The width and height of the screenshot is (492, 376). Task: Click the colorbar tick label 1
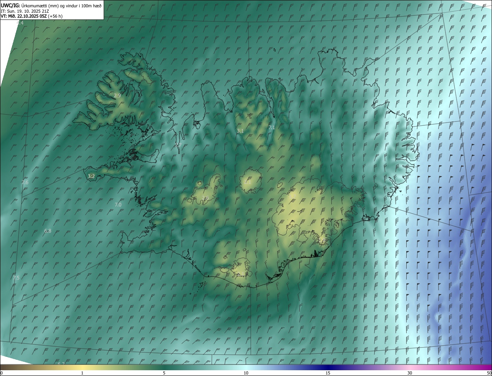point(82,373)
